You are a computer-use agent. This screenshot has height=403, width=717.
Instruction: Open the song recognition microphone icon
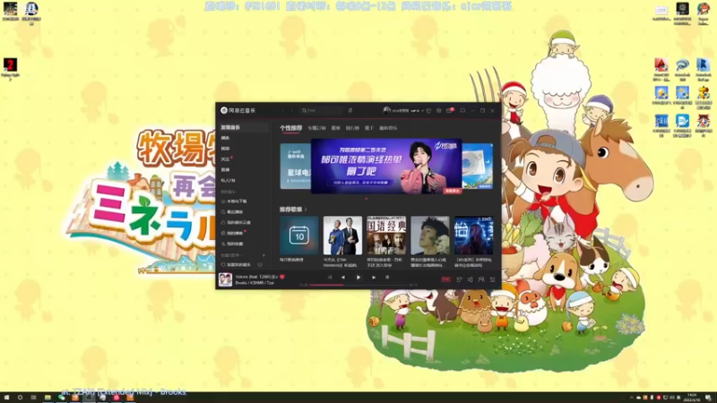pyautogui.click(x=350, y=110)
